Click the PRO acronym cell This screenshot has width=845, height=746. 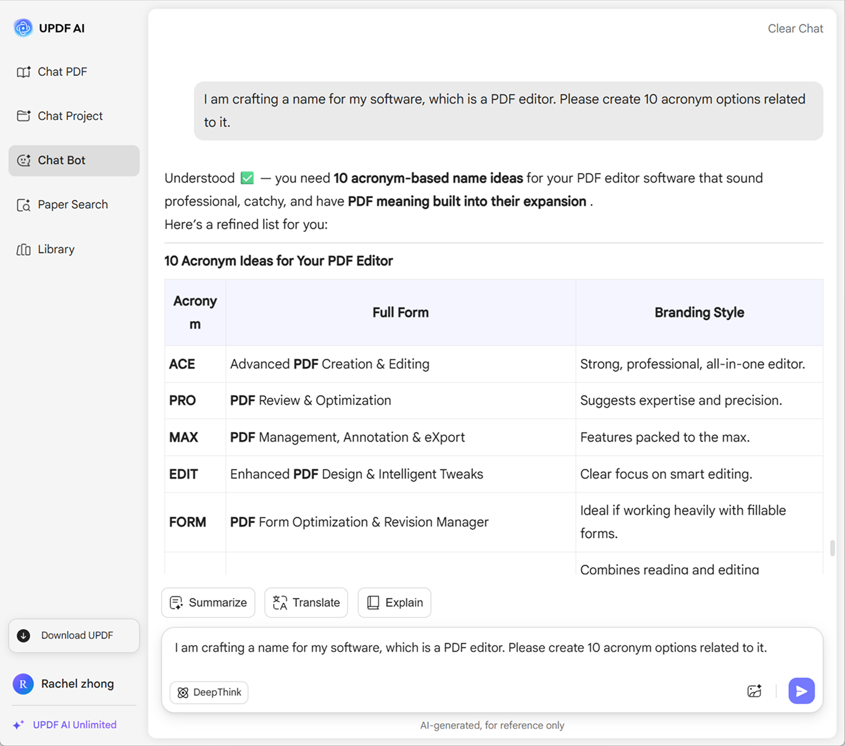click(195, 401)
